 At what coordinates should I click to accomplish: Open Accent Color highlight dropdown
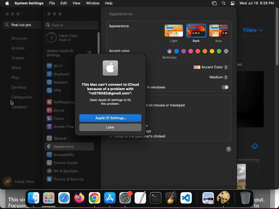click(x=211, y=67)
